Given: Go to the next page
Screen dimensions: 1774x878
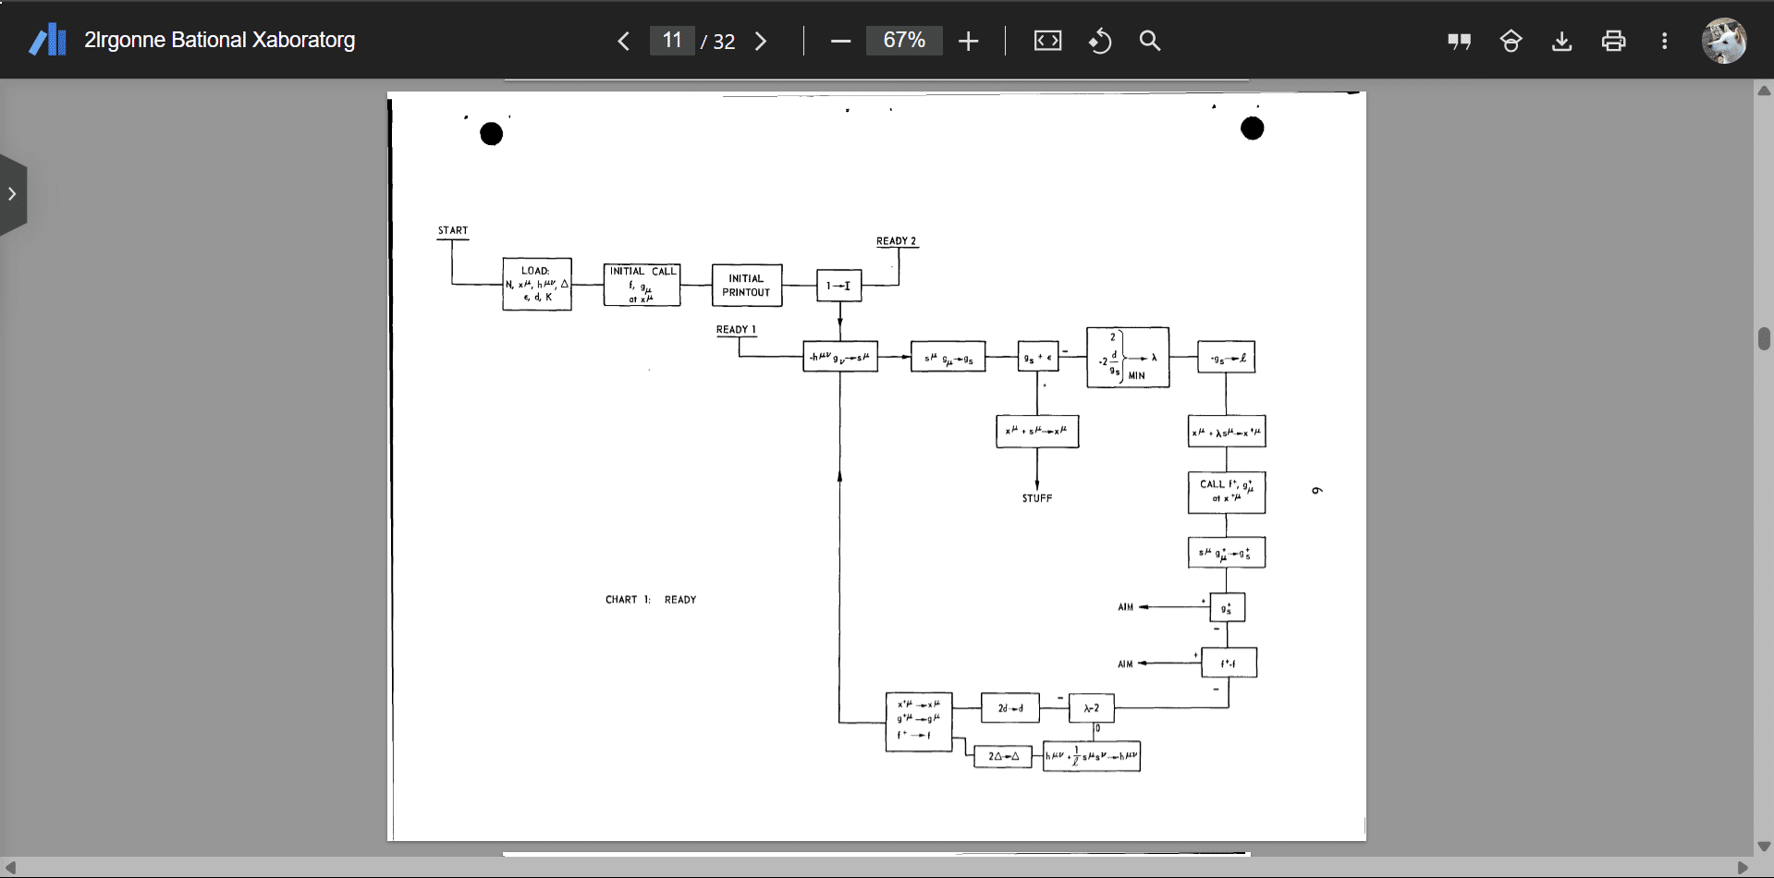Looking at the screenshot, I should coord(761,41).
